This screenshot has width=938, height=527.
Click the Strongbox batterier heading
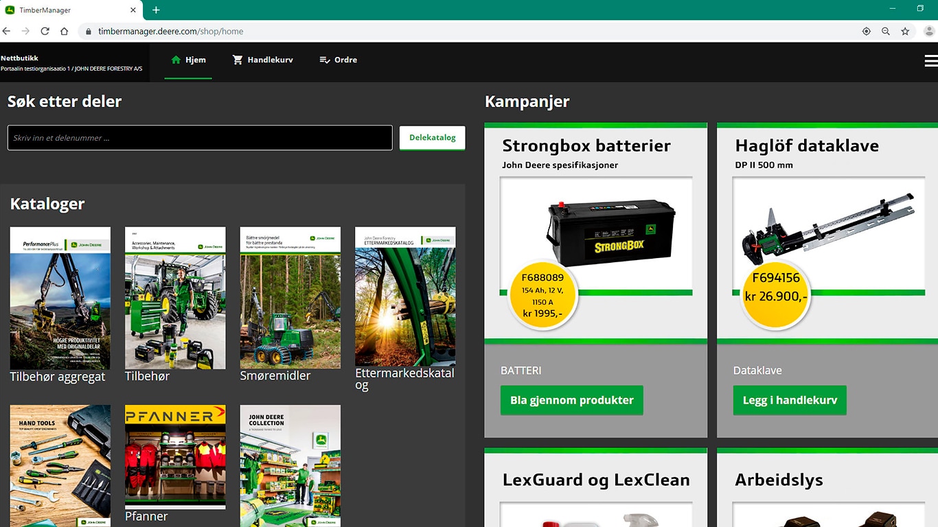[586, 145]
